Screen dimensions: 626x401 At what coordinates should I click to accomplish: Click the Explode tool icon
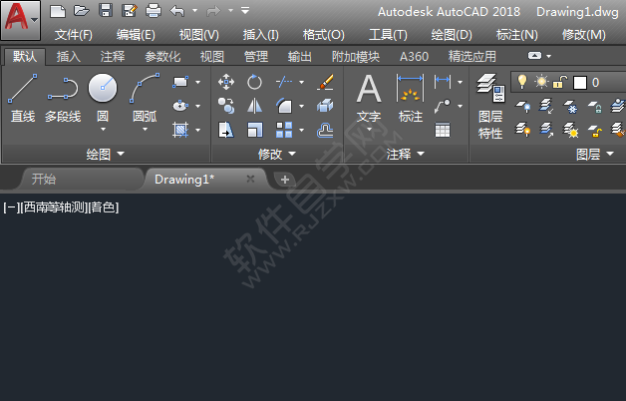coord(325,106)
